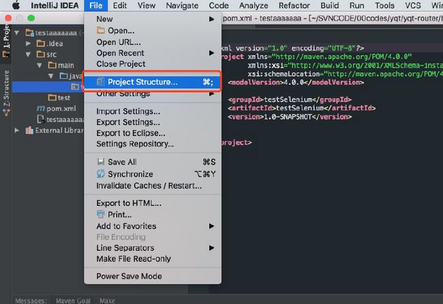Open Settings Repository...
This screenshot has height=304, width=443.
tap(153, 144)
